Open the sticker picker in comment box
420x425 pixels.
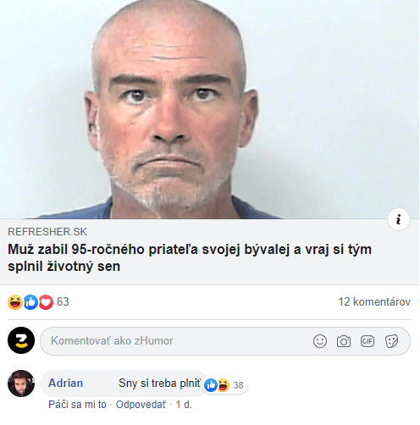[x=391, y=341]
